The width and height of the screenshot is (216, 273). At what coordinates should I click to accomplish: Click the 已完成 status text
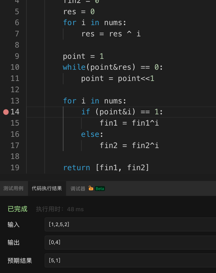tap(18, 209)
